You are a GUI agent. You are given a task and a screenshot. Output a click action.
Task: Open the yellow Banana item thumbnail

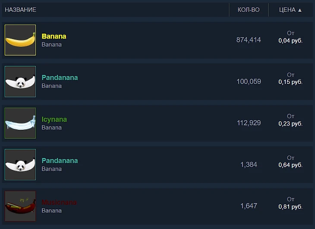pyautogui.click(x=20, y=40)
